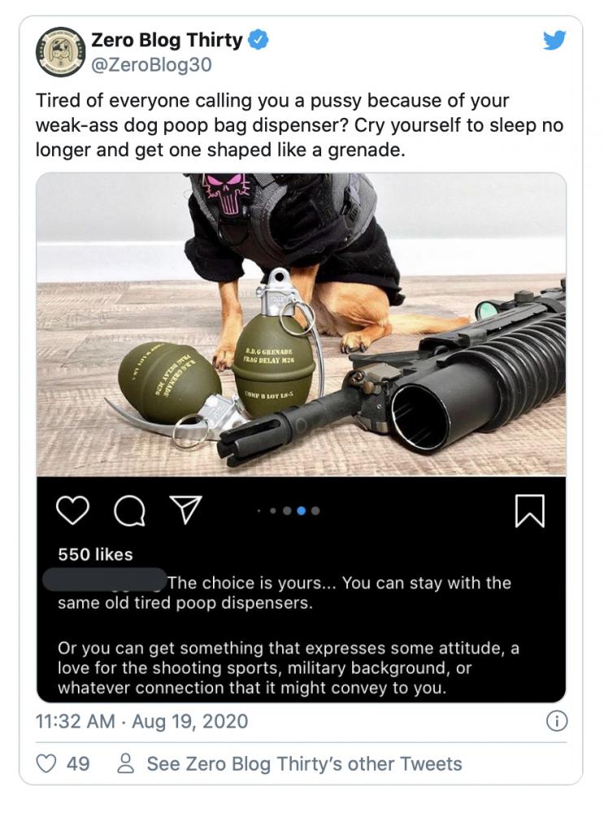The height and width of the screenshot is (813, 604).
Task: Click the Zero Blog Thirty profile avatar
Action: click(61, 52)
